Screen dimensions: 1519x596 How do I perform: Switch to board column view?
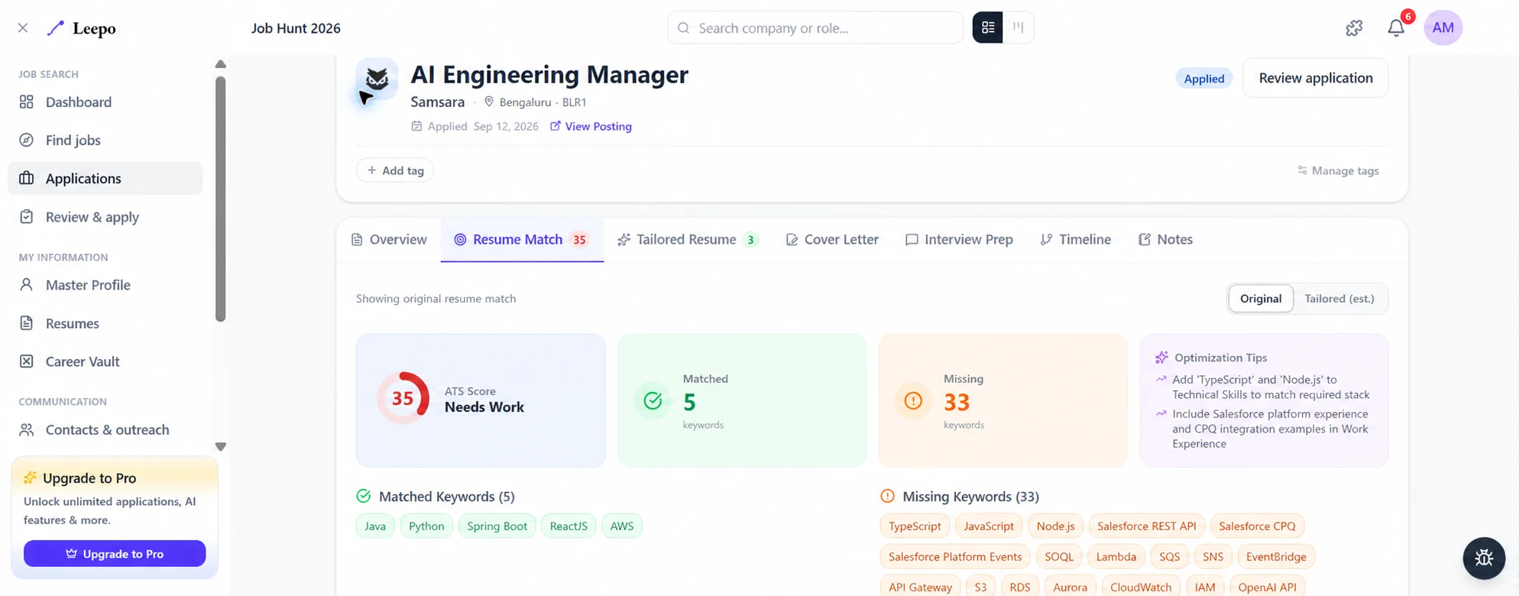[x=1019, y=28]
